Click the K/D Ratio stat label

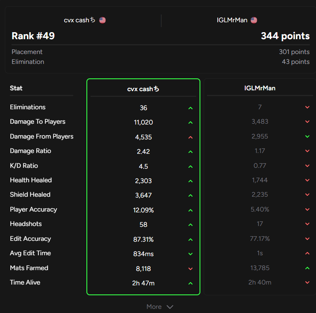pos(24,166)
